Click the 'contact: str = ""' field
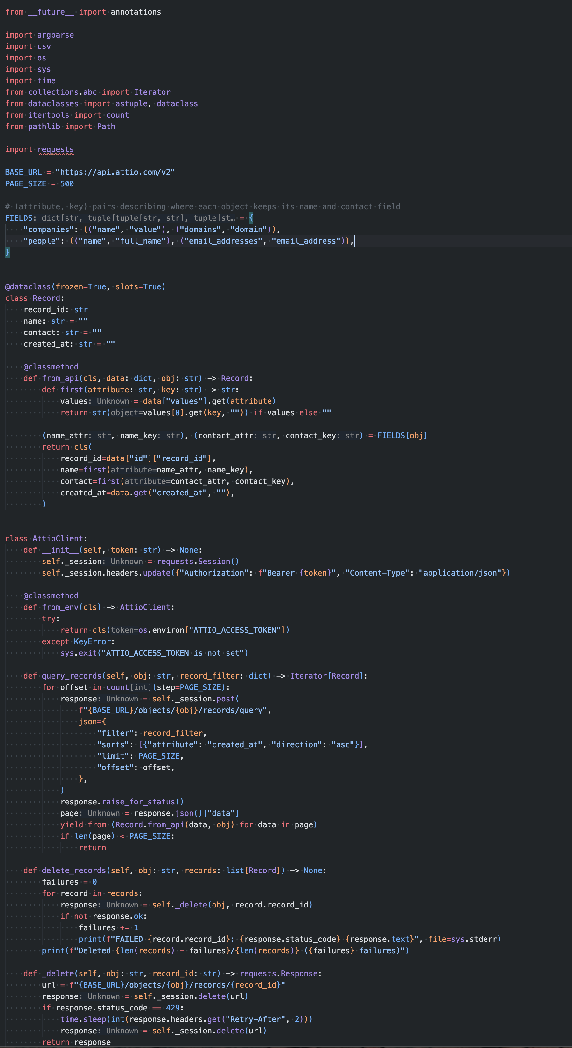Viewport: 572px width, 1048px height. 62,332
